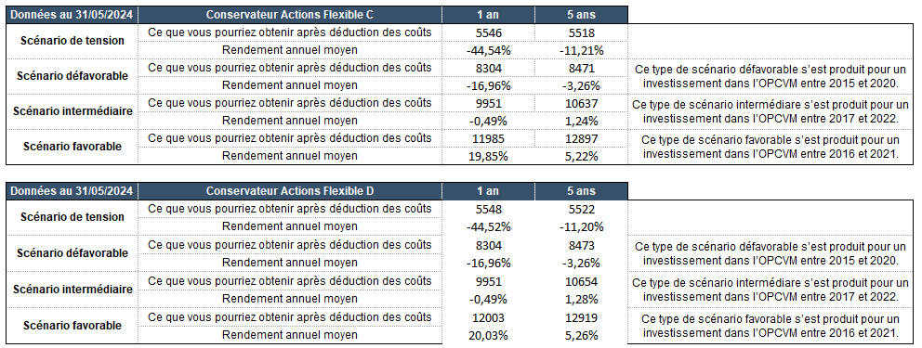The width and height of the screenshot is (922, 348).
Task: Click table D's 2015–2020 unfavorable scenario note
Action: pyautogui.click(x=771, y=253)
